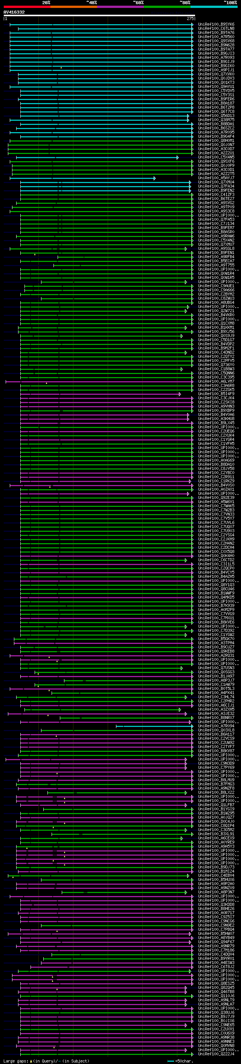
Task: Select the UniRef100_A9SGL8 label
Action: pos(216,249)
